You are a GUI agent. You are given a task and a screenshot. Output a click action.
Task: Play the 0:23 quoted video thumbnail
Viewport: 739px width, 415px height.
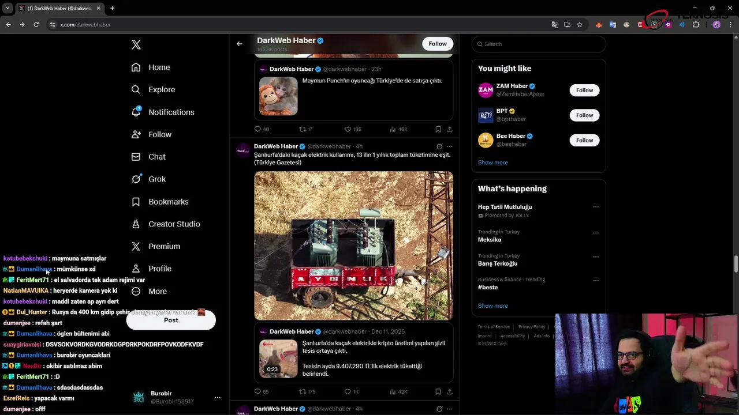tap(278, 359)
